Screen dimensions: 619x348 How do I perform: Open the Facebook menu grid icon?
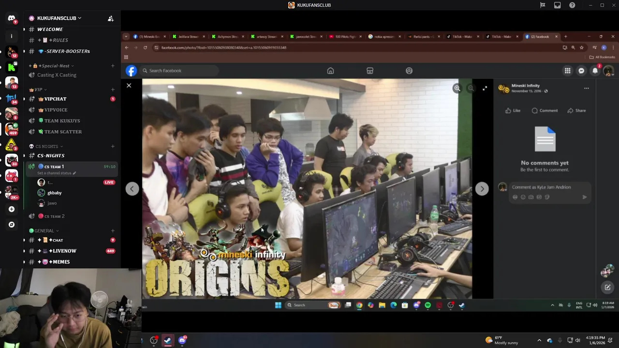tap(568, 71)
